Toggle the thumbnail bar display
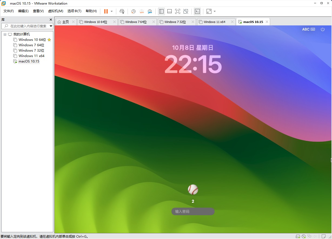The height and width of the screenshot is (239, 332). click(x=169, y=11)
